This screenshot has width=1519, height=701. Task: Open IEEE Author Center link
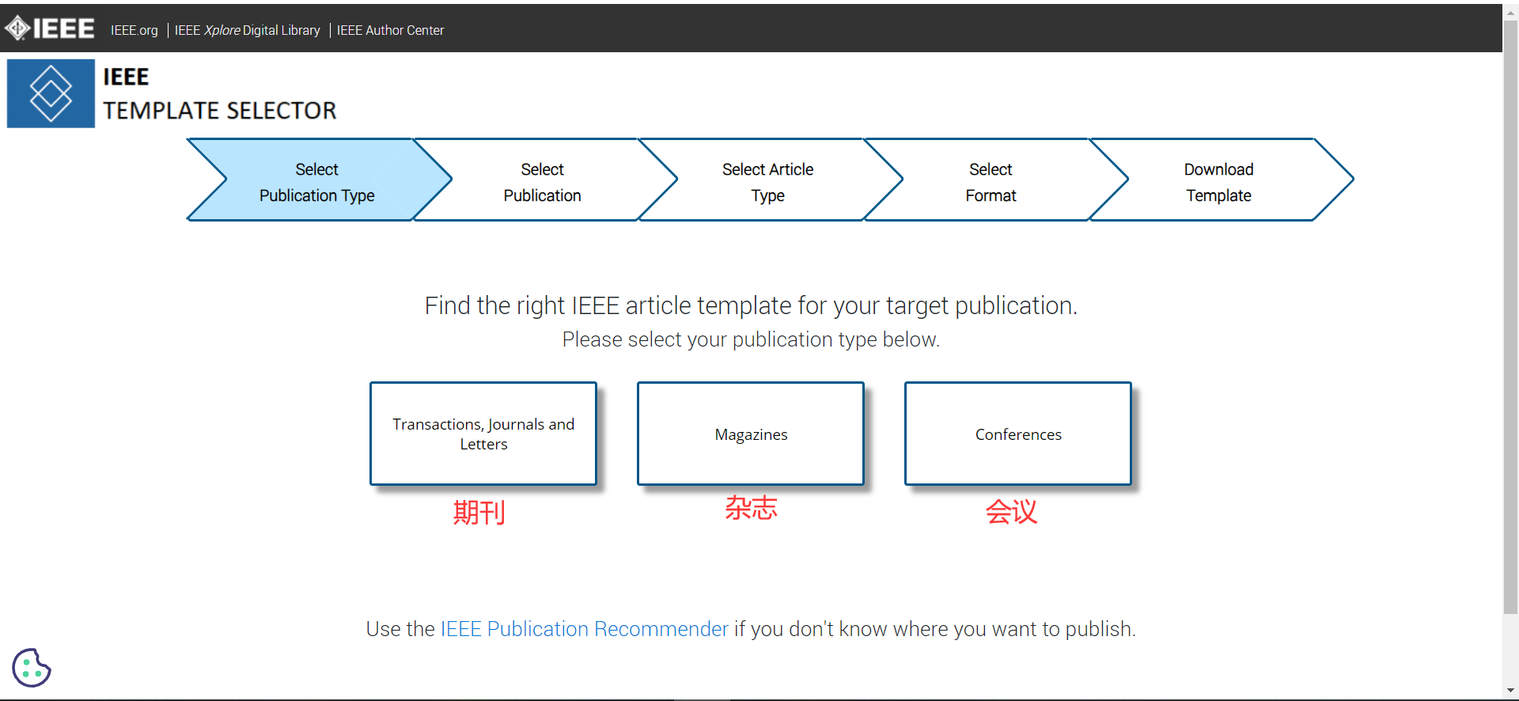pos(390,30)
